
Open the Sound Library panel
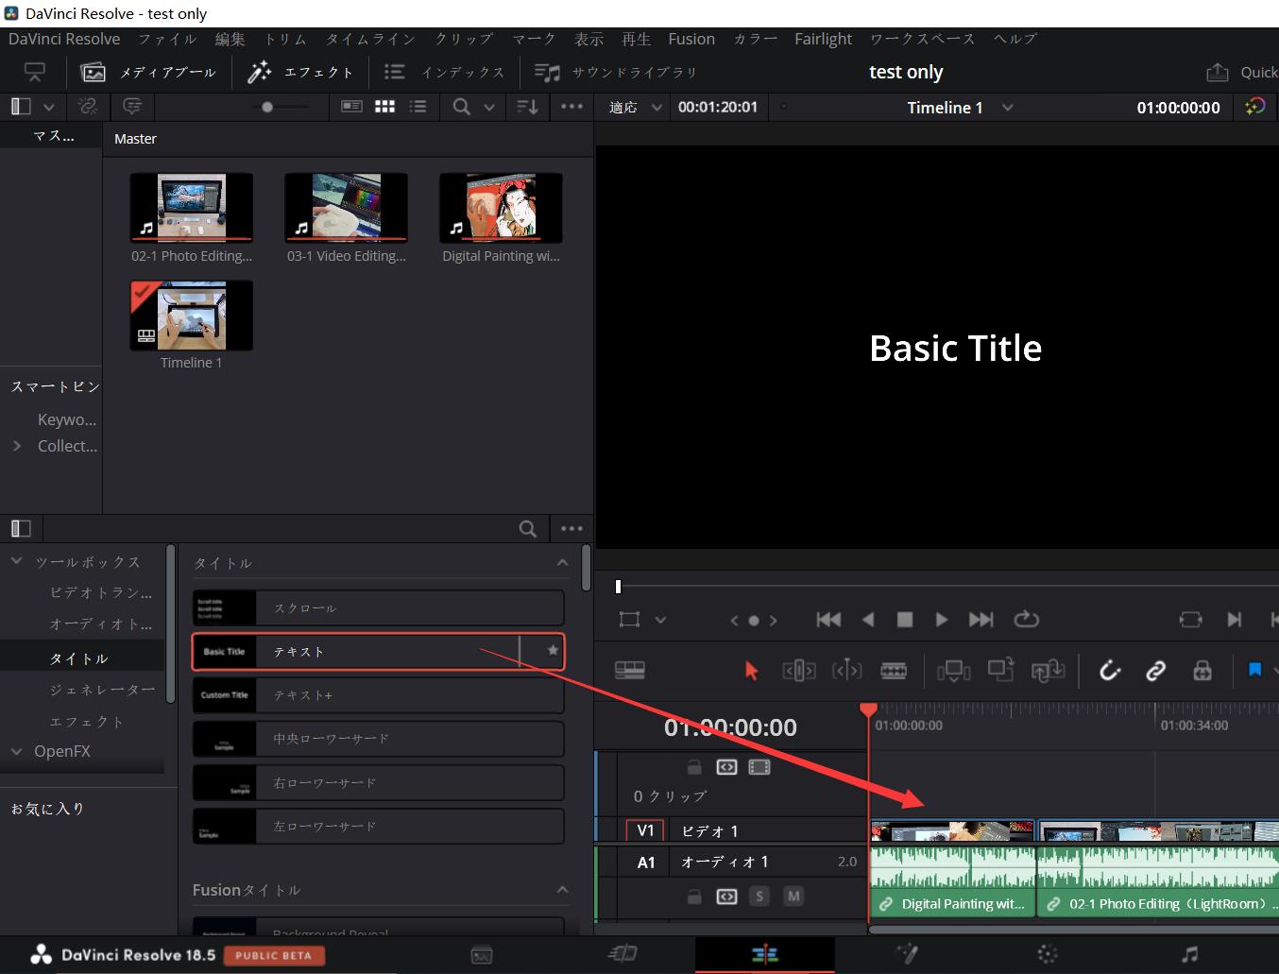(615, 72)
